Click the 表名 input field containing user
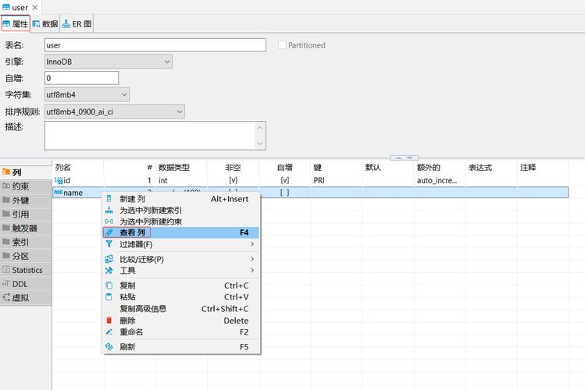The height and width of the screenshot is (390, 585). tap(155, 45)
